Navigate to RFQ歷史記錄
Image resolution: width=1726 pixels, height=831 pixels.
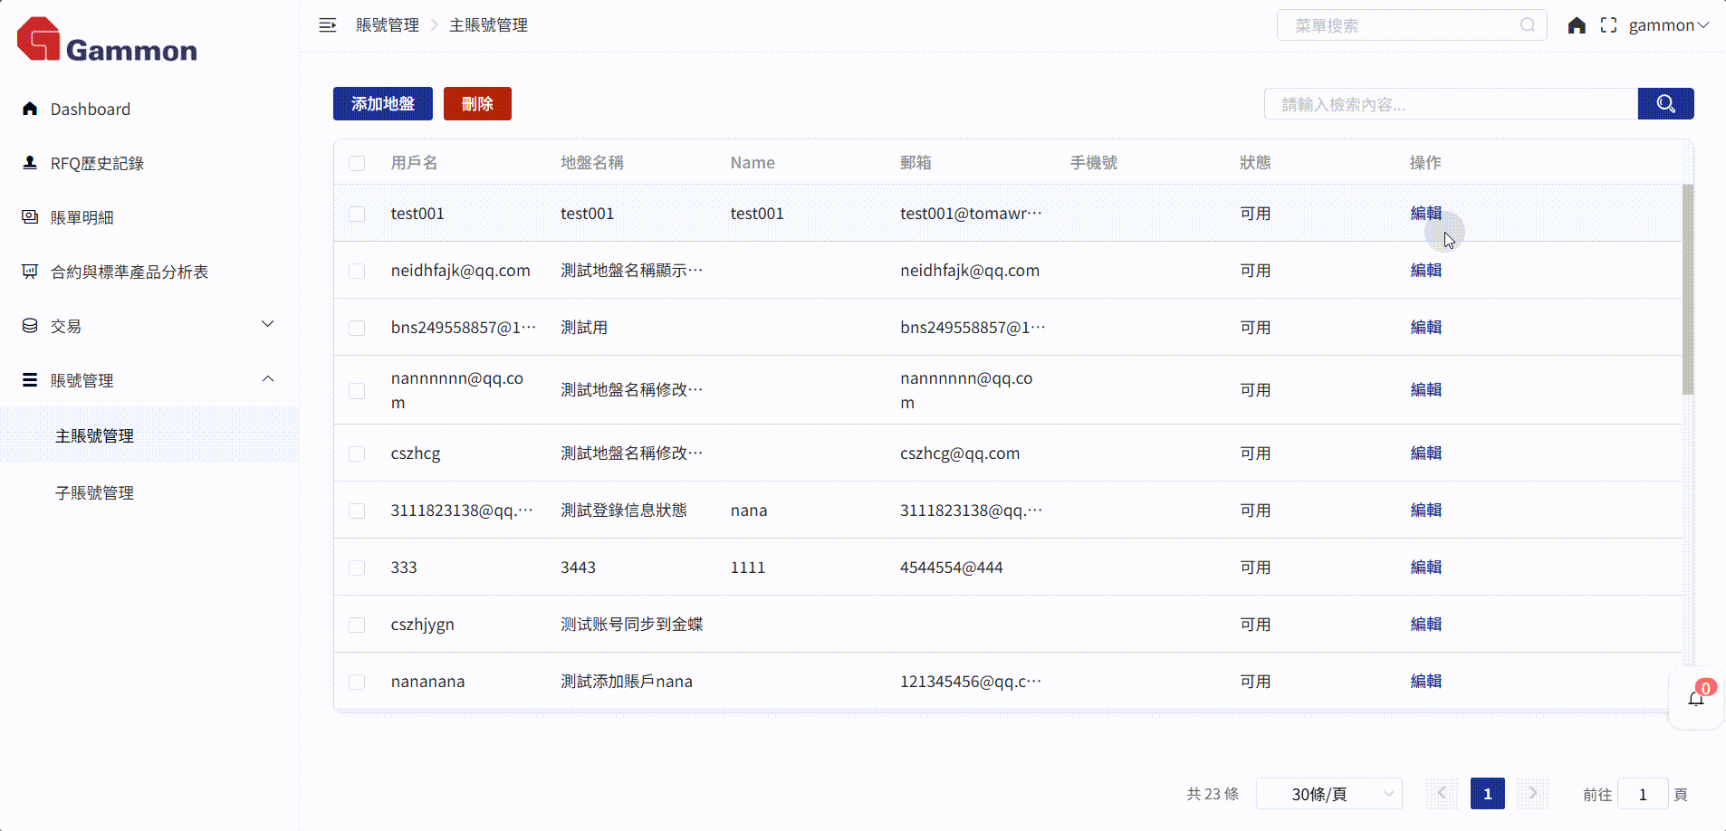(x=97, y=164)
